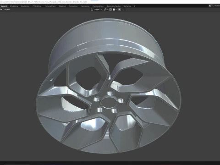Open the Texture Paint workspace tab
Image resolution: width=220 pixels, height=165 pixels.
point(50,6)
